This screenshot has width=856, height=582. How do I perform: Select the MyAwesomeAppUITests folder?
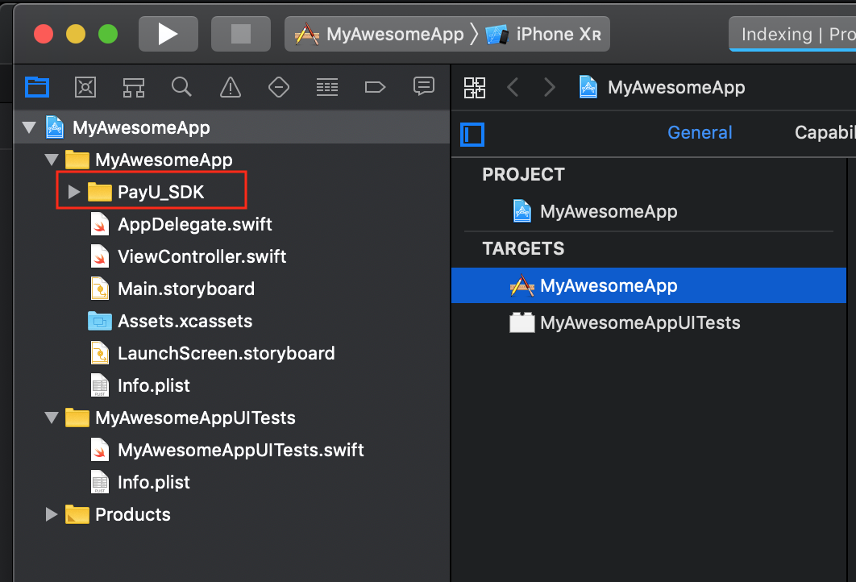coord(195,418)
